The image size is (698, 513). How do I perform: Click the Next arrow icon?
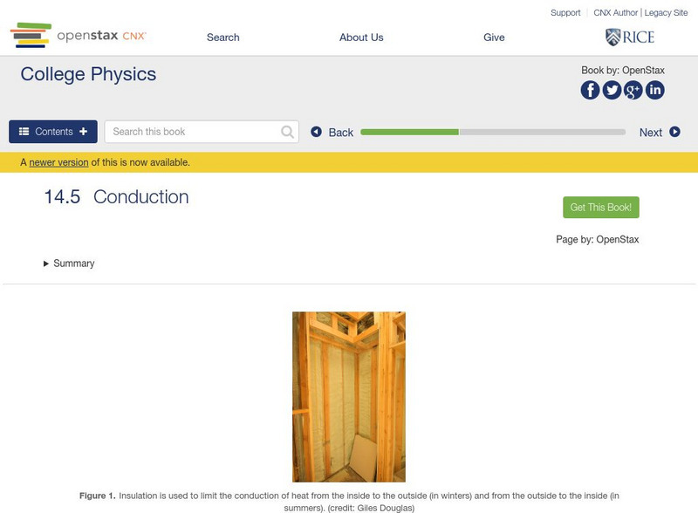(x=674, y=132)
